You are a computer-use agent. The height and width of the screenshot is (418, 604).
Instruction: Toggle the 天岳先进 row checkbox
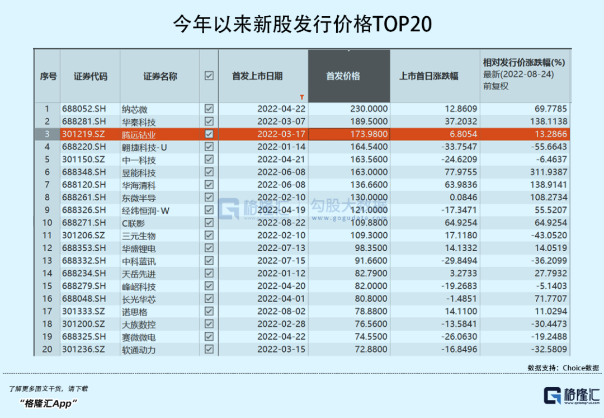click(209, 273)
